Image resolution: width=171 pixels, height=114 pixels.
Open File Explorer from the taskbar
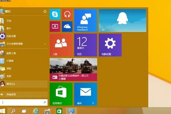coord(47,111)
